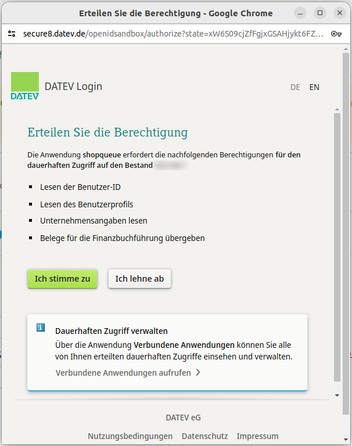
Task: Click the blue info icon
Action: [x=41, y=328]
